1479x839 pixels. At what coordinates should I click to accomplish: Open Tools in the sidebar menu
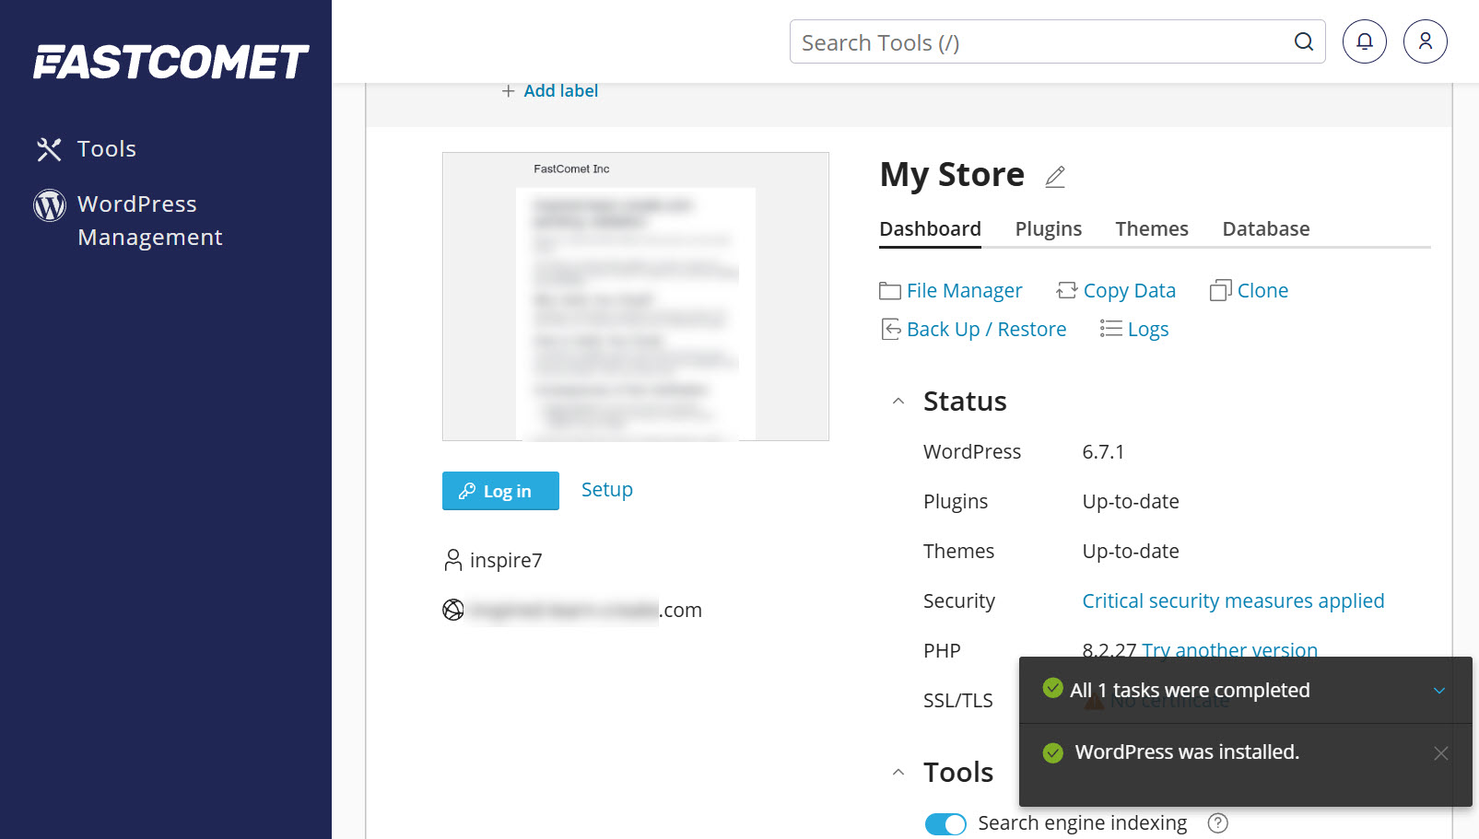click(107, 149)
